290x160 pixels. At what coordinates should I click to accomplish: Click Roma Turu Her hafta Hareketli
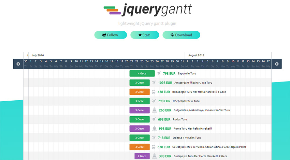[193, 129]
